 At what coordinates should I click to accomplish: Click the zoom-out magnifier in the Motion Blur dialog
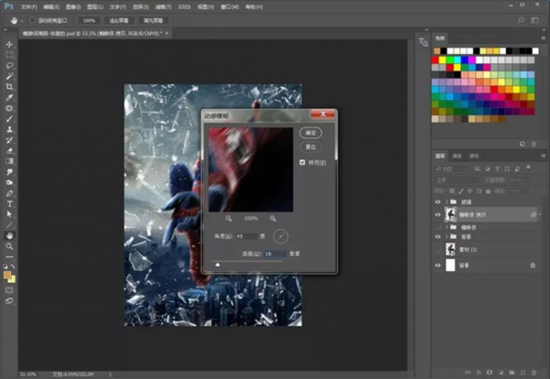229,219
